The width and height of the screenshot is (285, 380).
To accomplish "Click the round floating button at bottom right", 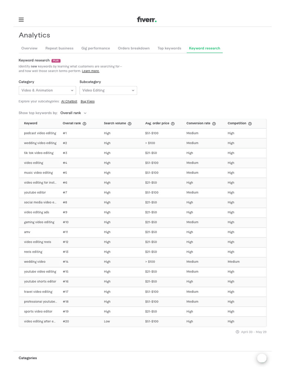I will (262, 358).
